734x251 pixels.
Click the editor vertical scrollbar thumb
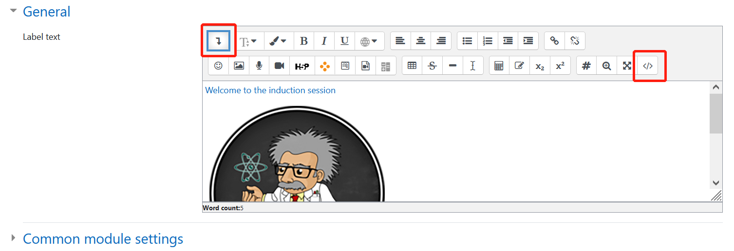(x=715, y=114)
